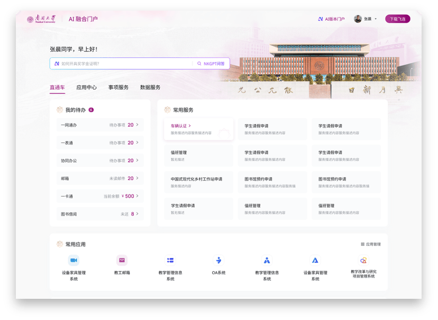Open the 协同办公 to-do row
This screenshot has width=438, height=320.
click(100, 161)
